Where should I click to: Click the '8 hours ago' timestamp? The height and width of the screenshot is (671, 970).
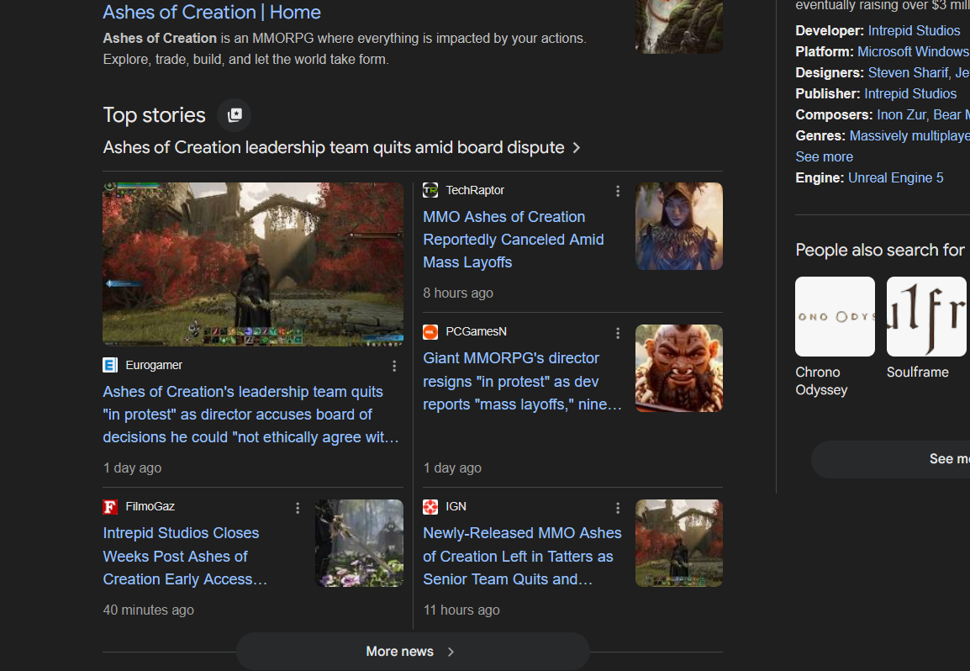click(x=458, y=293)
